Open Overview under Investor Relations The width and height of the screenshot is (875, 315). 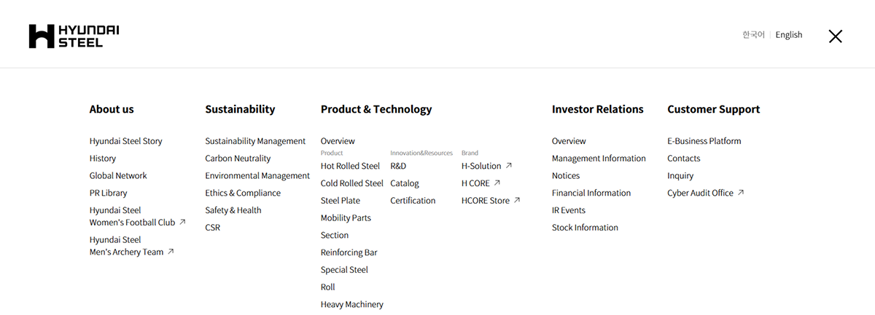569,141
